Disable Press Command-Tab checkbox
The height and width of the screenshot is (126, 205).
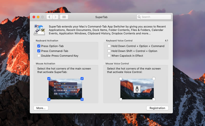(39, 51)
